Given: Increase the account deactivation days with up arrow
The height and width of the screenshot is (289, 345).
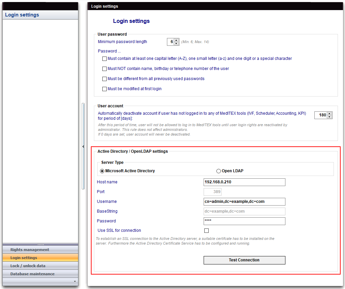Looking at the screenshot, I should 330,114.
